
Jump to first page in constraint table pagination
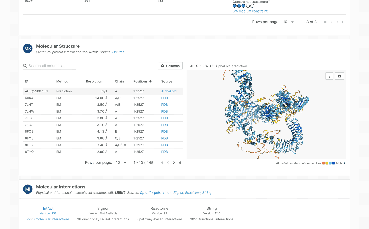tap(325, 22)
